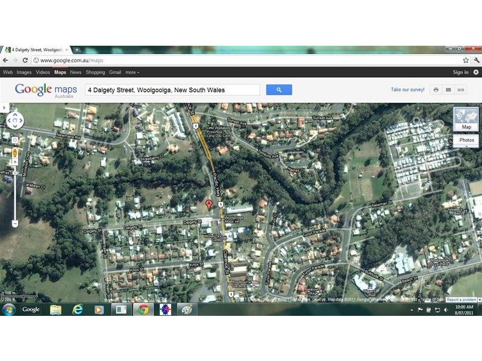Select the 4 Dalgety Street browser tab

tap(36, 50)
